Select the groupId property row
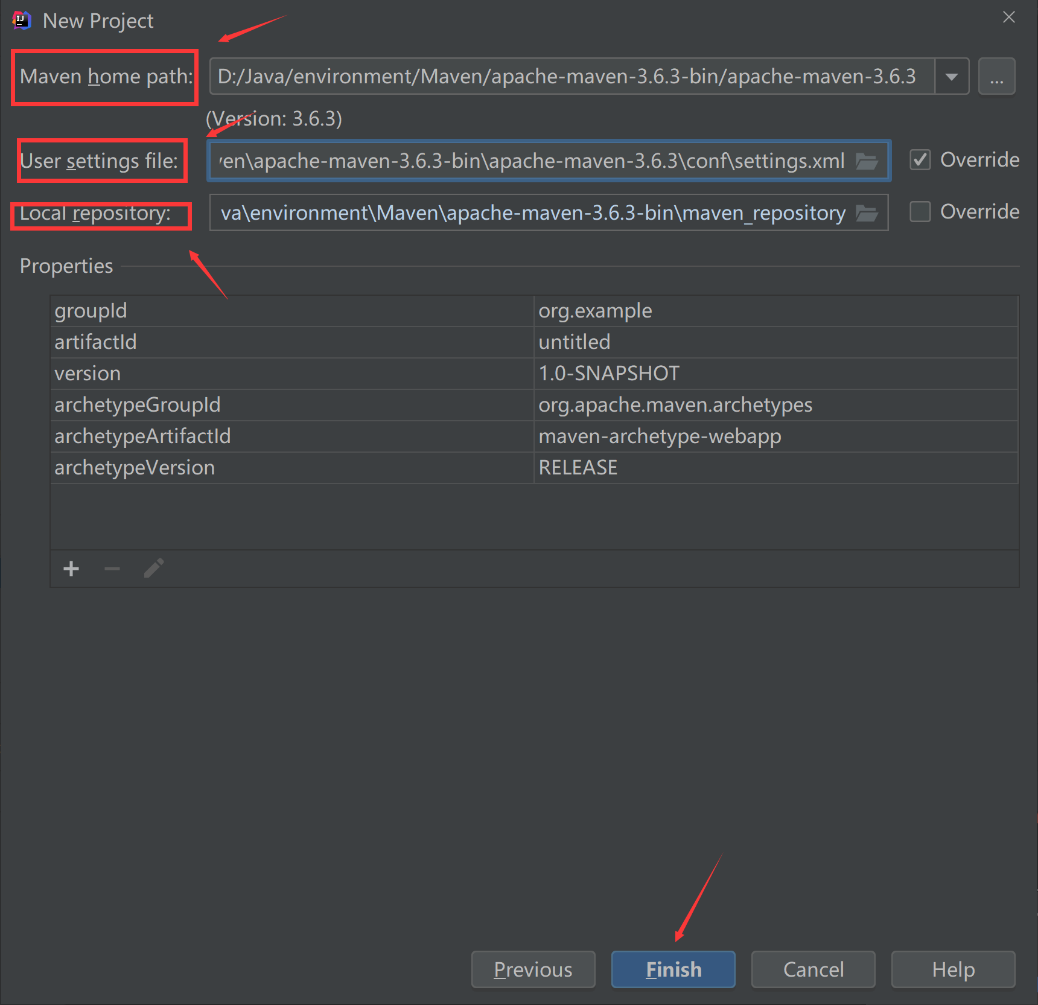Image resolution: width=1038 pixels, height=1005 pixels. tap(534, 311)
